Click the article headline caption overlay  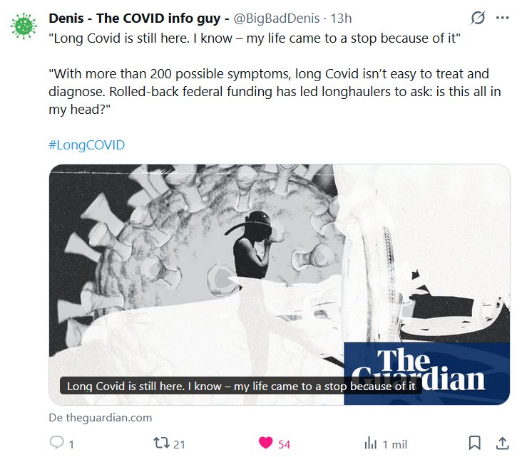point(241,386)
